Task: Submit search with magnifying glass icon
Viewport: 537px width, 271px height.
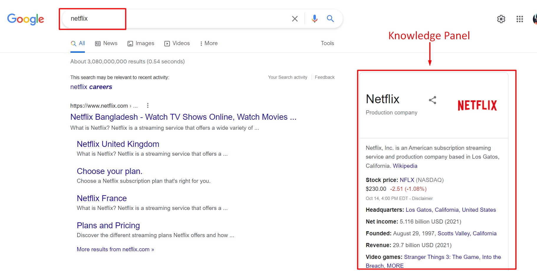Action: click(x=330, y=19)
